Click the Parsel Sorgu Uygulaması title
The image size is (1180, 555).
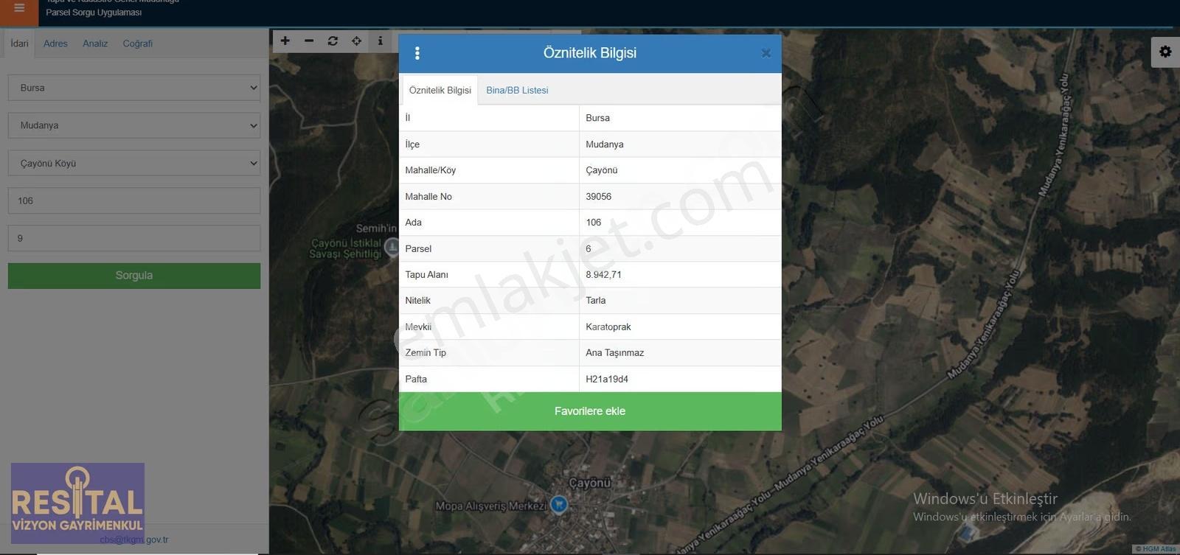94,13
